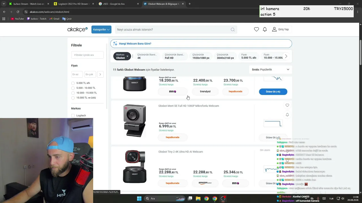Open Task View on the taskbar
Viewport: 362px width, 203px height.
(190, 198)
